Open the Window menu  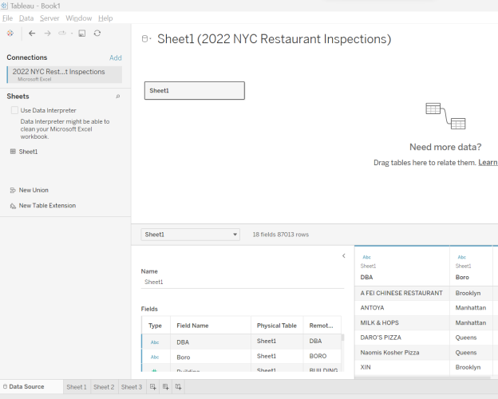[78, 18]
